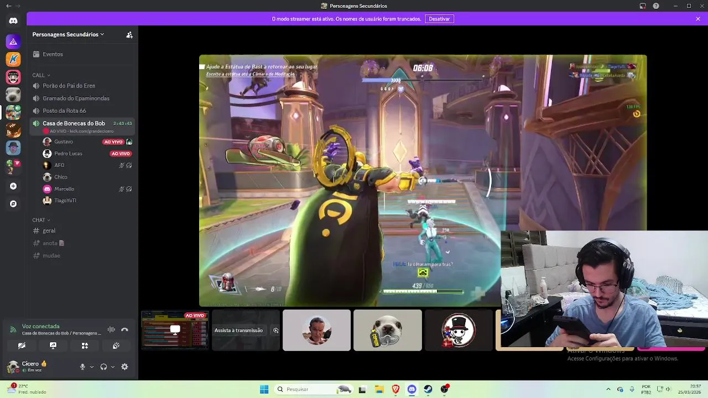Open the discover servers compass icon
708x398 pixels.
pyautogui.click(x=13, y=204)
